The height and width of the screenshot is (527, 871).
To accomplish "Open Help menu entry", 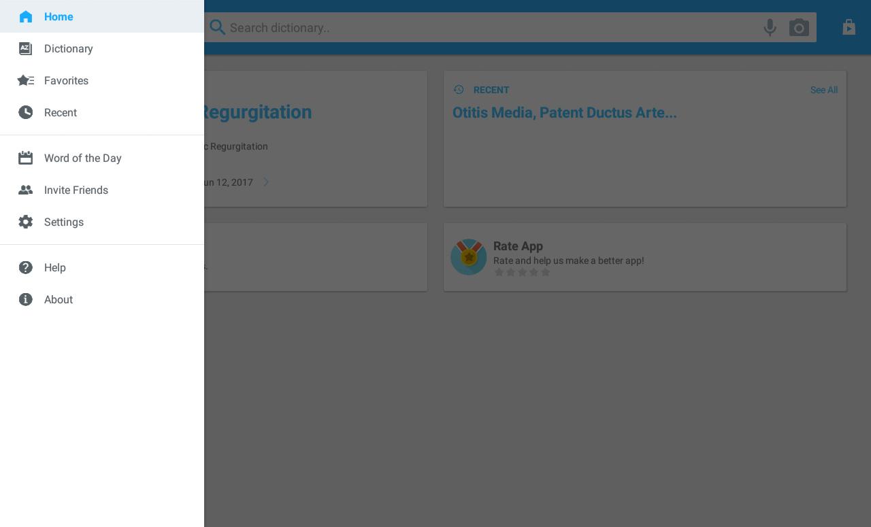I will (102, 267).
